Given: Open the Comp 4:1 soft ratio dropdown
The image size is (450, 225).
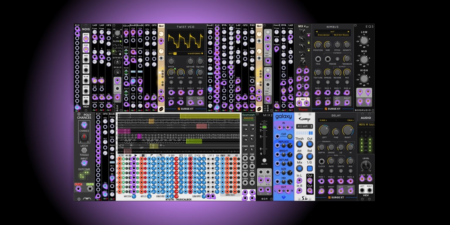Looking at the screenshot, I should point(305,126).
